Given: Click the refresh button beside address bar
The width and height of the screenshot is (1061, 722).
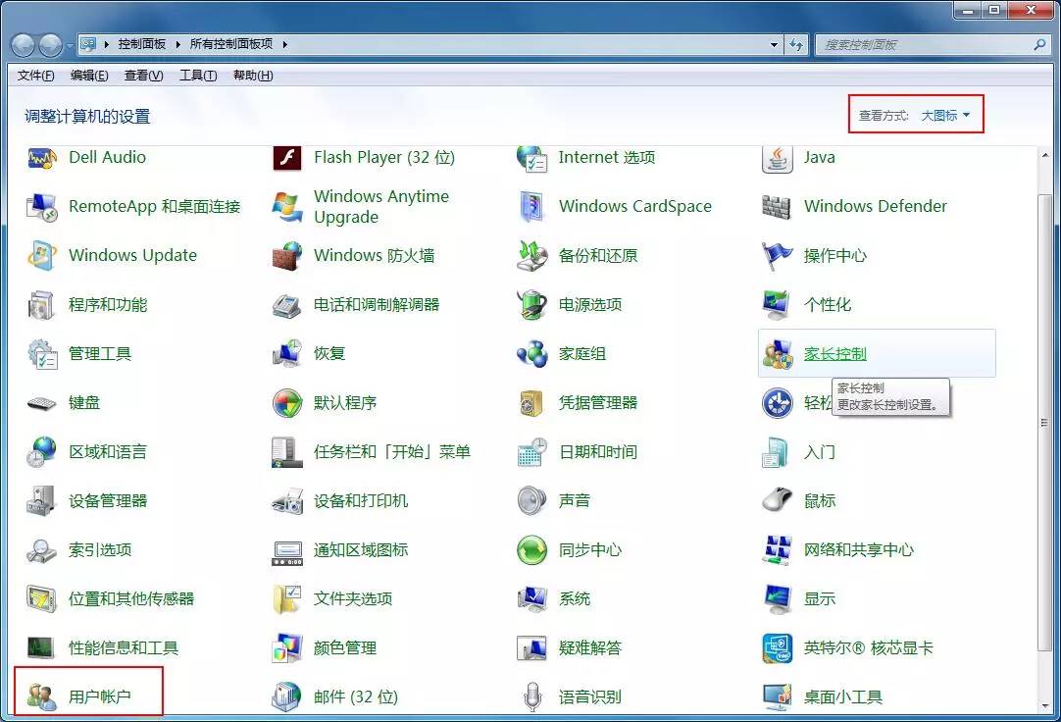Looking at the screenshot, I should click(x=796, y=45).
